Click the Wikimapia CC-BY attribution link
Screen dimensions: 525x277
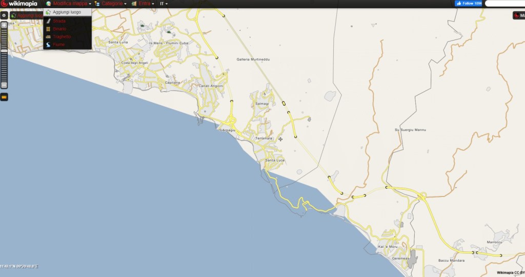coord(510,272)
